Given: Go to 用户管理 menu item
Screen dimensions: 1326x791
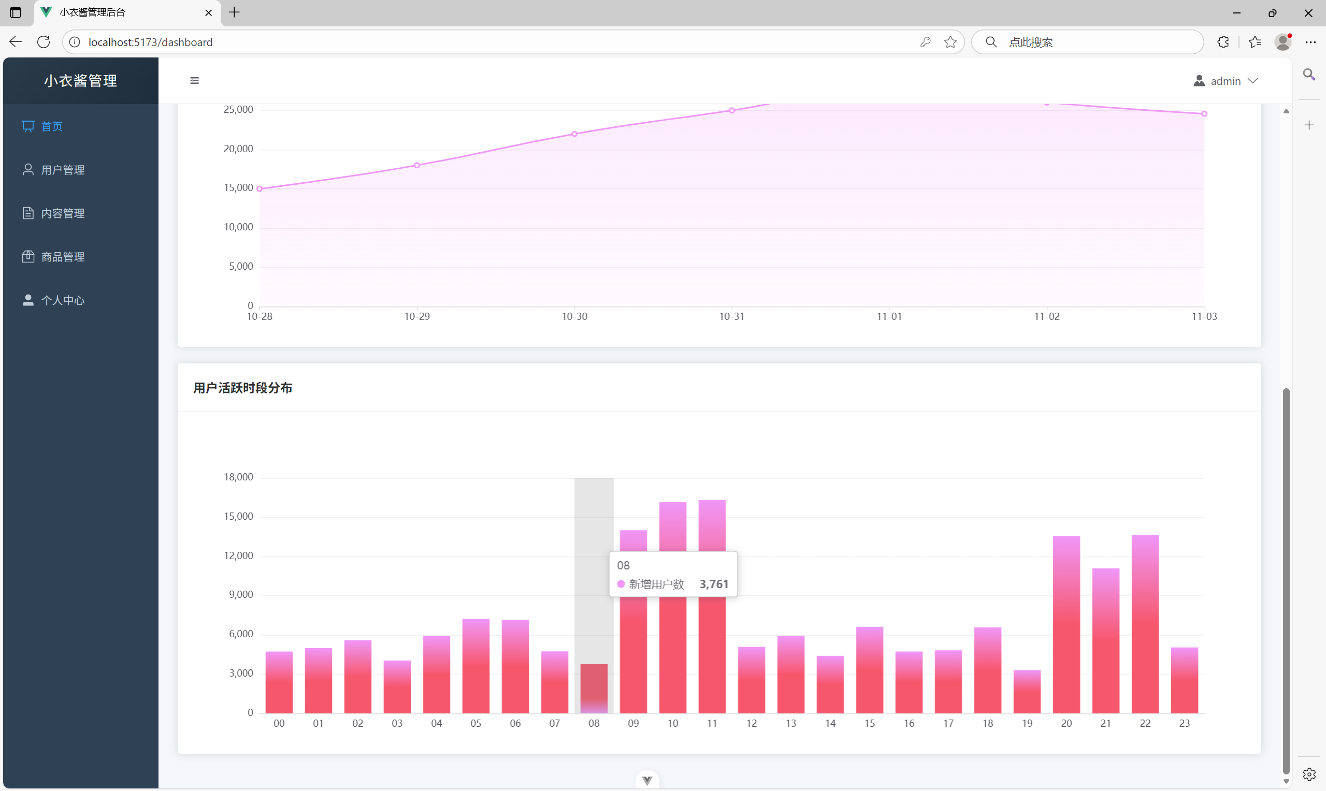Looking at the screenshot, I should (62, 169).
